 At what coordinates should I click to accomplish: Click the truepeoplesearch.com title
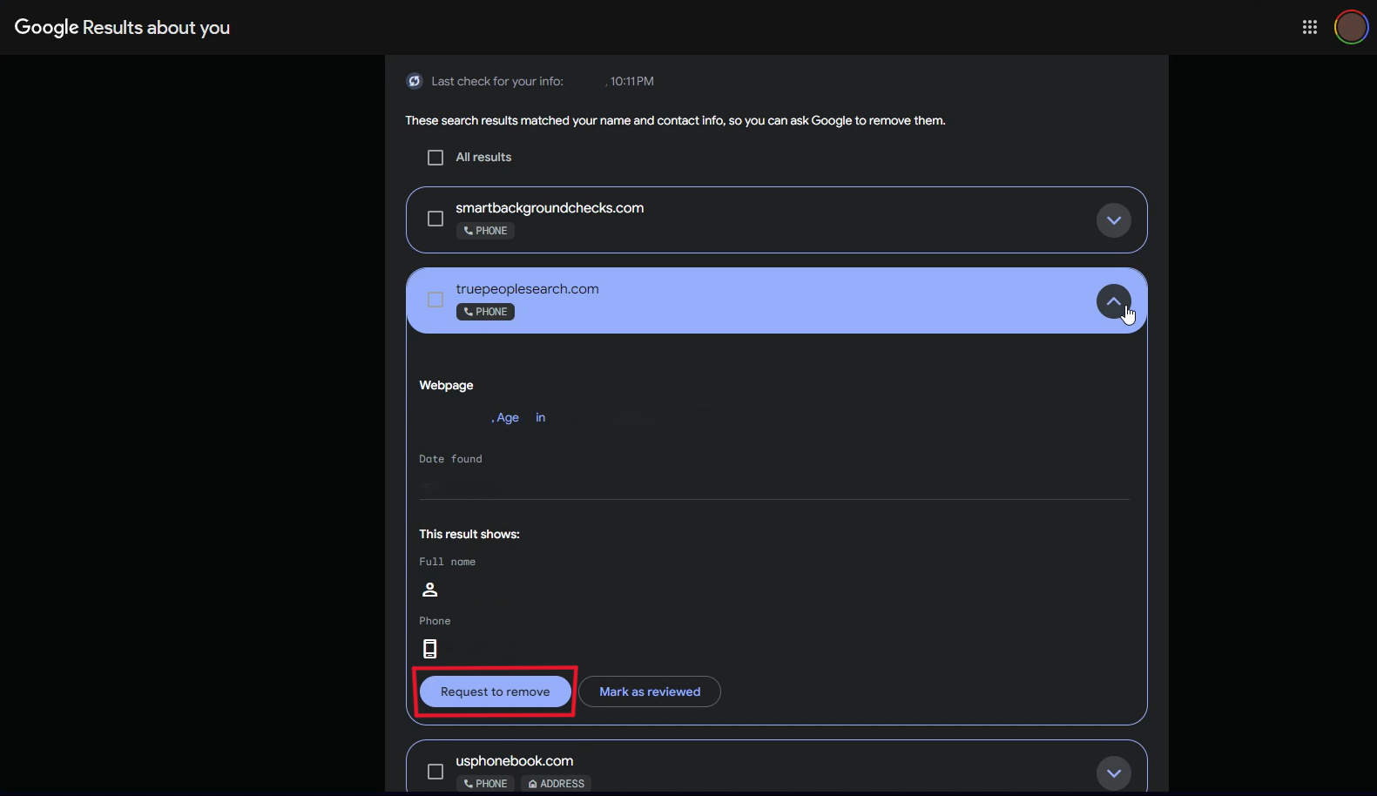point(527,289)
